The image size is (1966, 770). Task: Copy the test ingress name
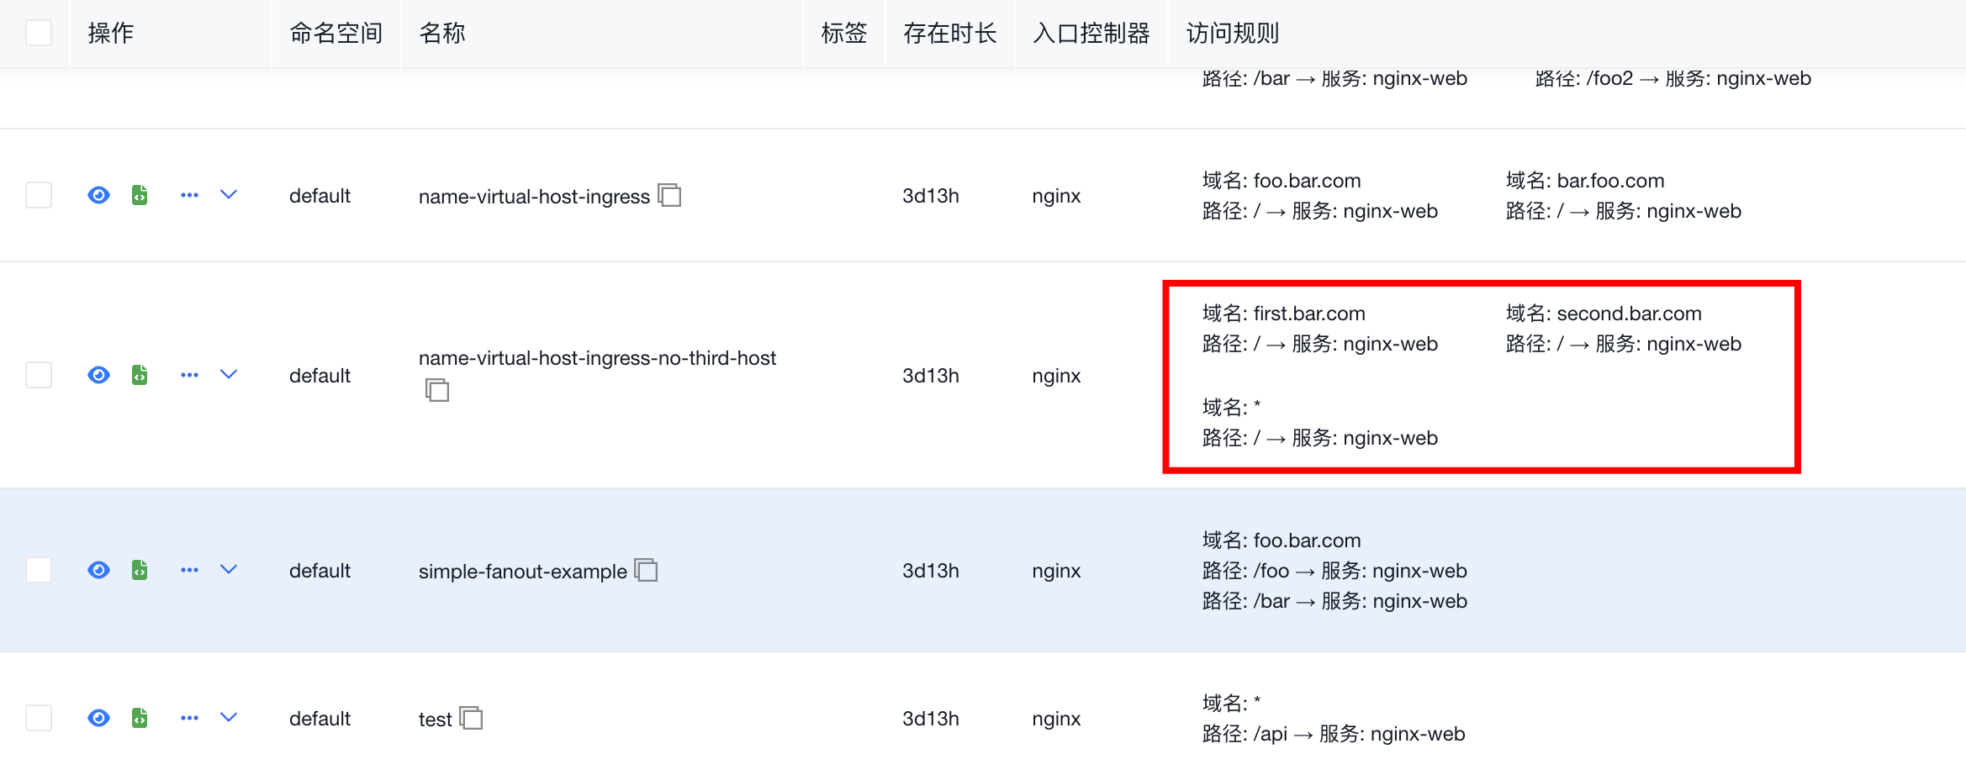471,718
